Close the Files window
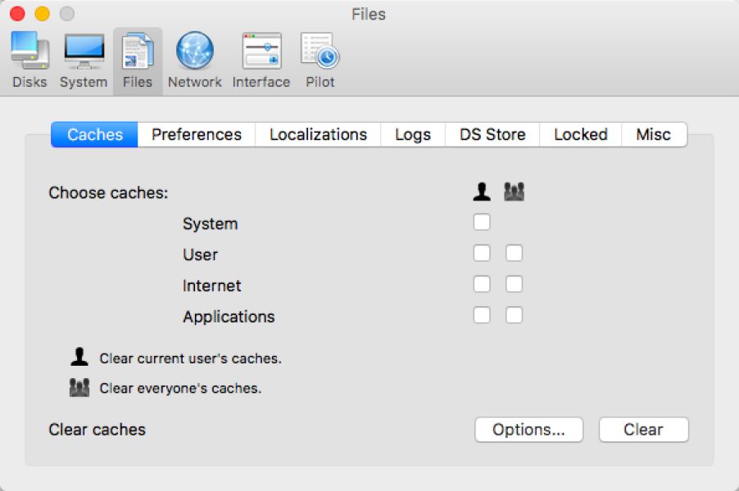This screenshot has height=491, width=739. (17, 14)
